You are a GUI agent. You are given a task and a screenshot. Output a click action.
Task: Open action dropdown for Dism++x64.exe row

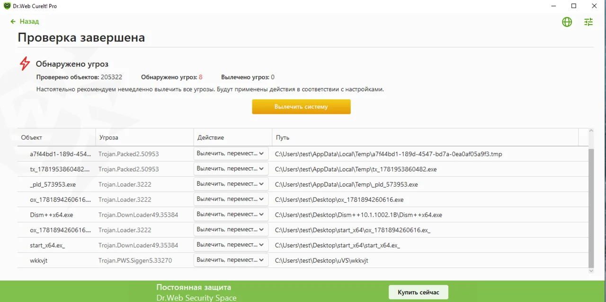pyautogui.click(x=231, y=214)
